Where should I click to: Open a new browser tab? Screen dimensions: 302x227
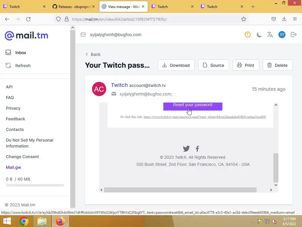tap(253, 7)
